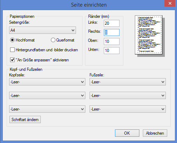Open the second Kopfzeile dropdown

pyautogui.click(x=47, y=96)
